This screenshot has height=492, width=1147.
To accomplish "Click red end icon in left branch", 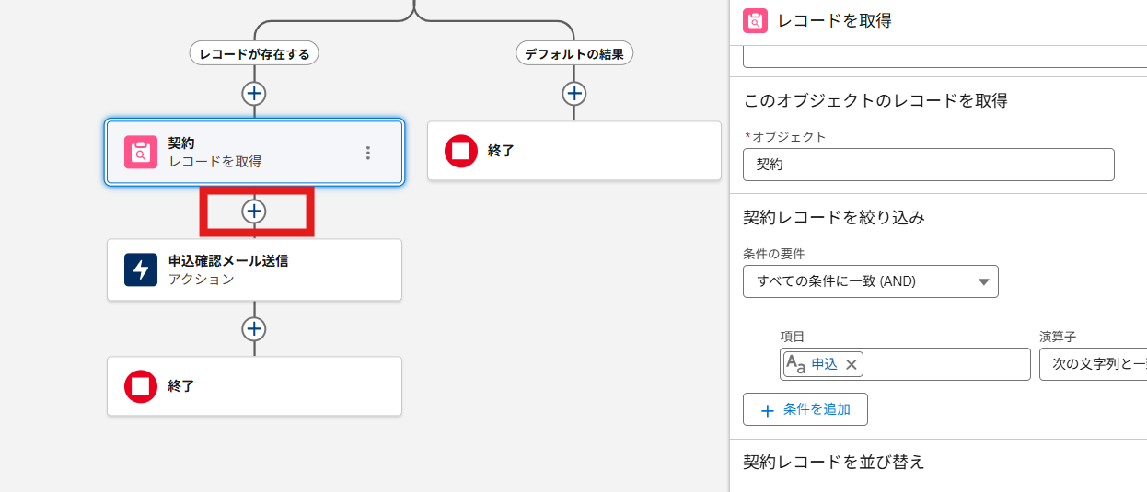I will click(141, 386).
